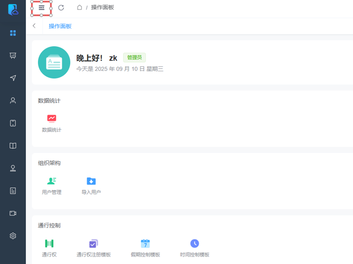Open 数据统计 shortcut
Image resolution: width=353 pixels, height=264 pixels.
click(52, 123)
